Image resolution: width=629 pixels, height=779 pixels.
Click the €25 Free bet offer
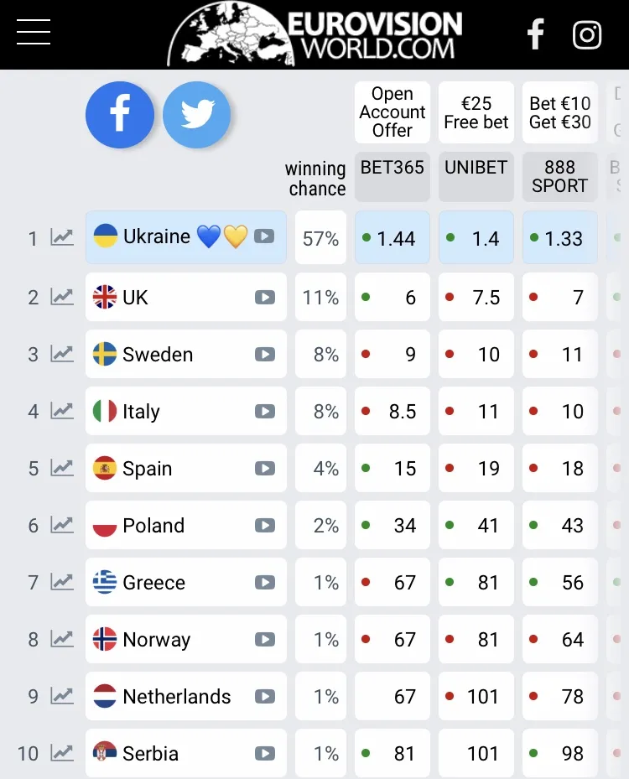[x=476, y=112]
